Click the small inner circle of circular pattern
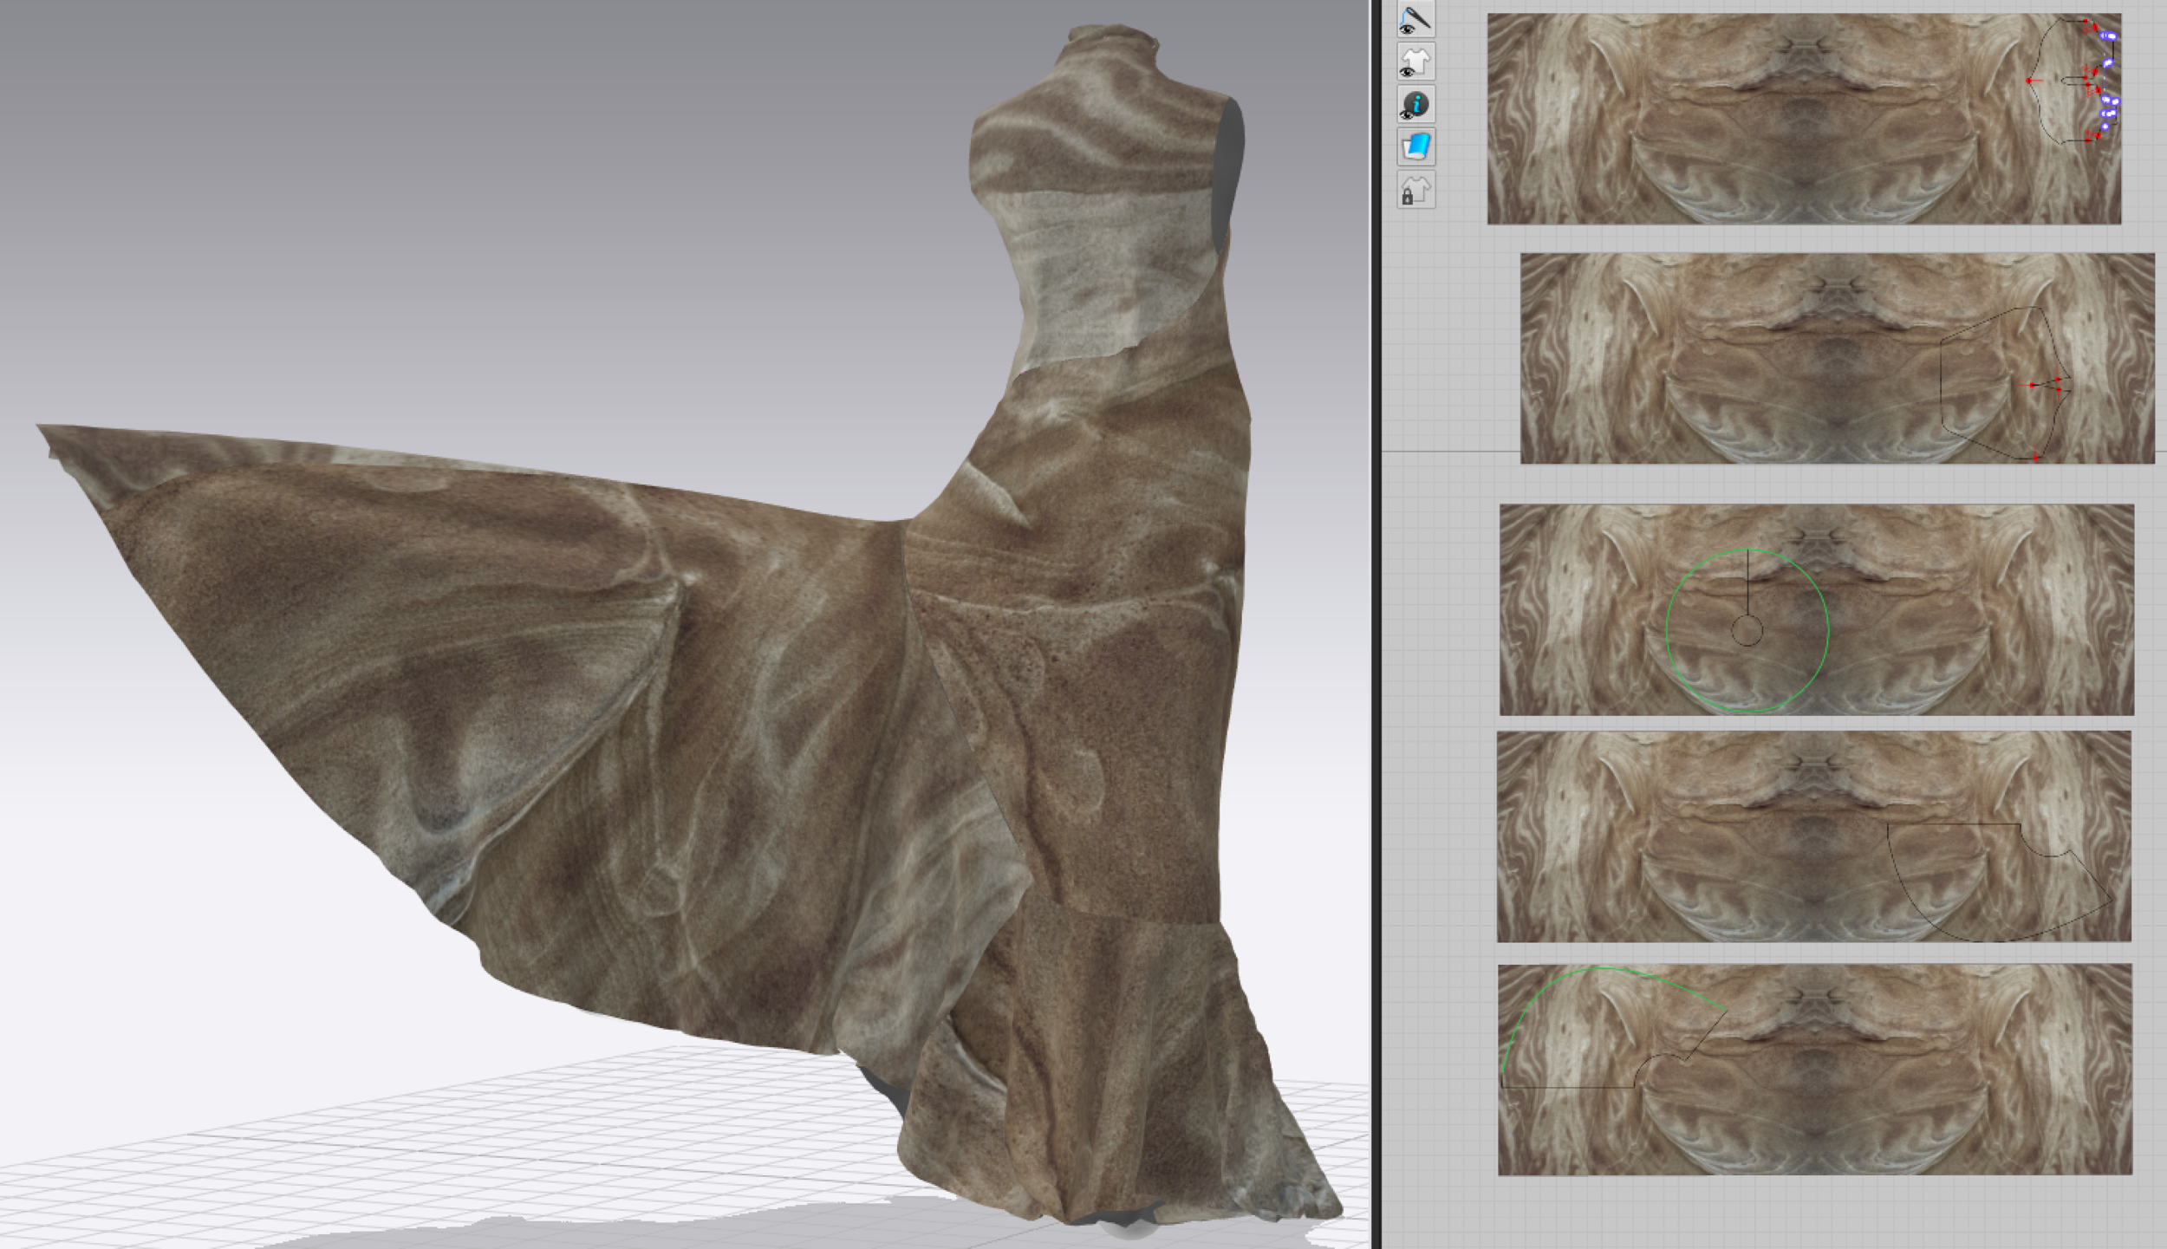This screenshot has height=1249, width=2167. 1747,631
